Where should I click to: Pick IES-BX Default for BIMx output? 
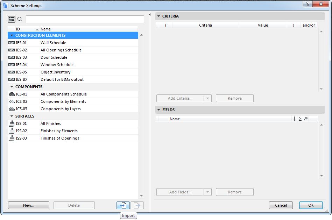73,79
